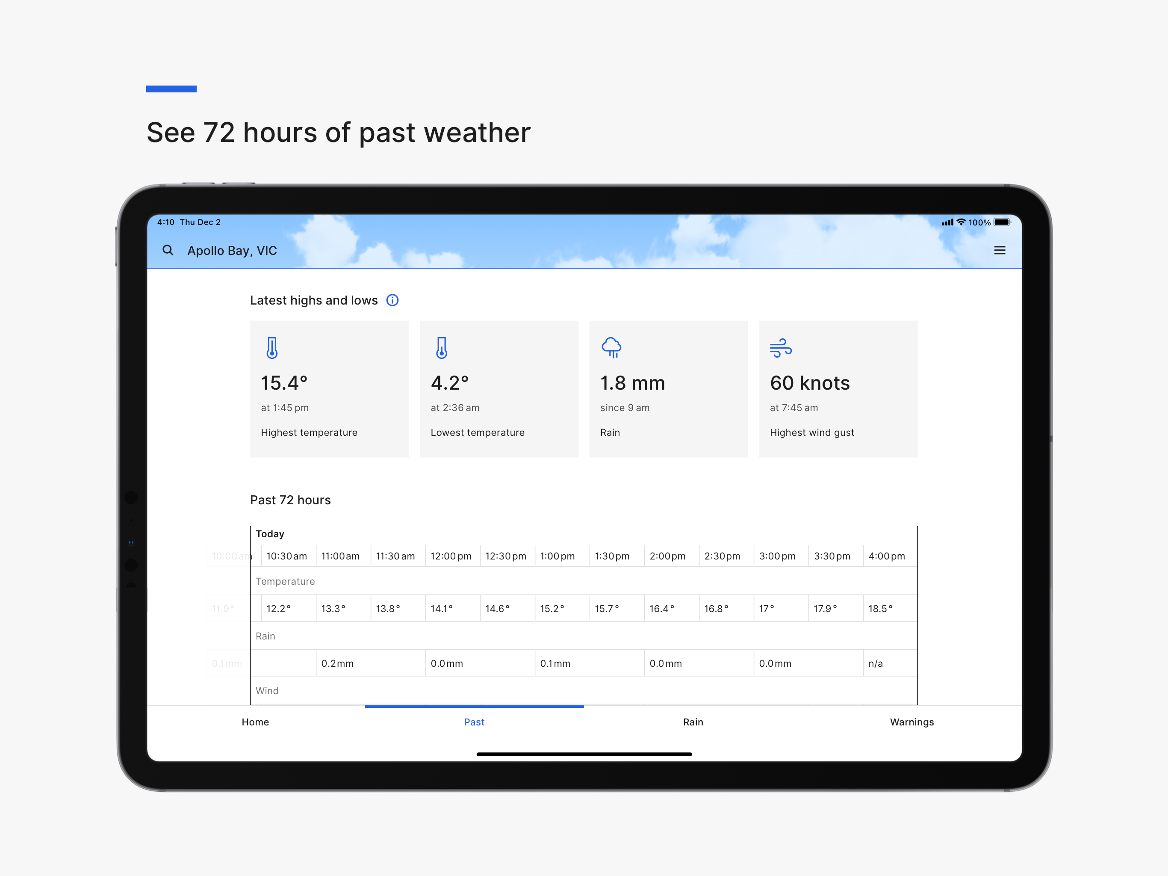The height and width of the screenshot is (876, 1168).
Task: Click the Apollo Bay, VIC location field
Action: click(232, 250)
